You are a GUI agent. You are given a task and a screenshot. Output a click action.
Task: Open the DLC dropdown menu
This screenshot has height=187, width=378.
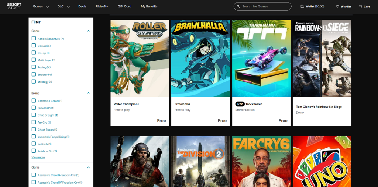pyautogui.click(x=63, y=7)
